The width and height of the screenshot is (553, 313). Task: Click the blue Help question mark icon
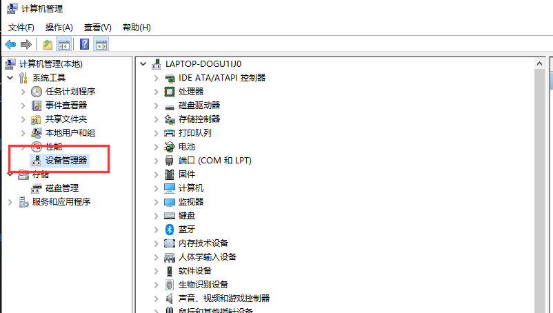84,45
